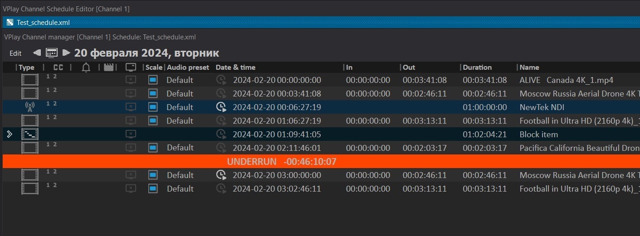Toggle monitor output on ALIVE Canada row
640x236 pixels.
click(x=131, y=80)
